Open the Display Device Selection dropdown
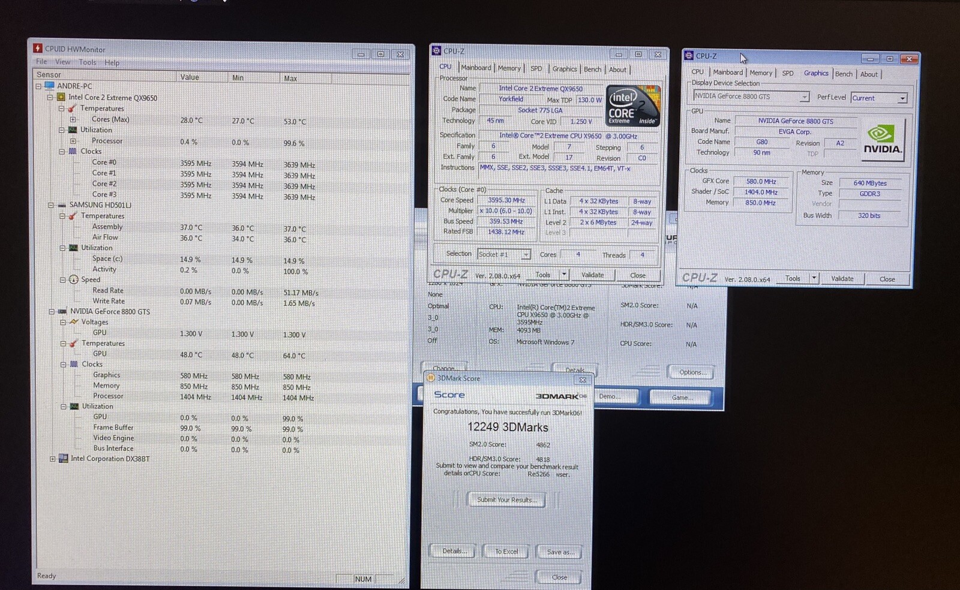The image size is (960, 590). [804, 97]
